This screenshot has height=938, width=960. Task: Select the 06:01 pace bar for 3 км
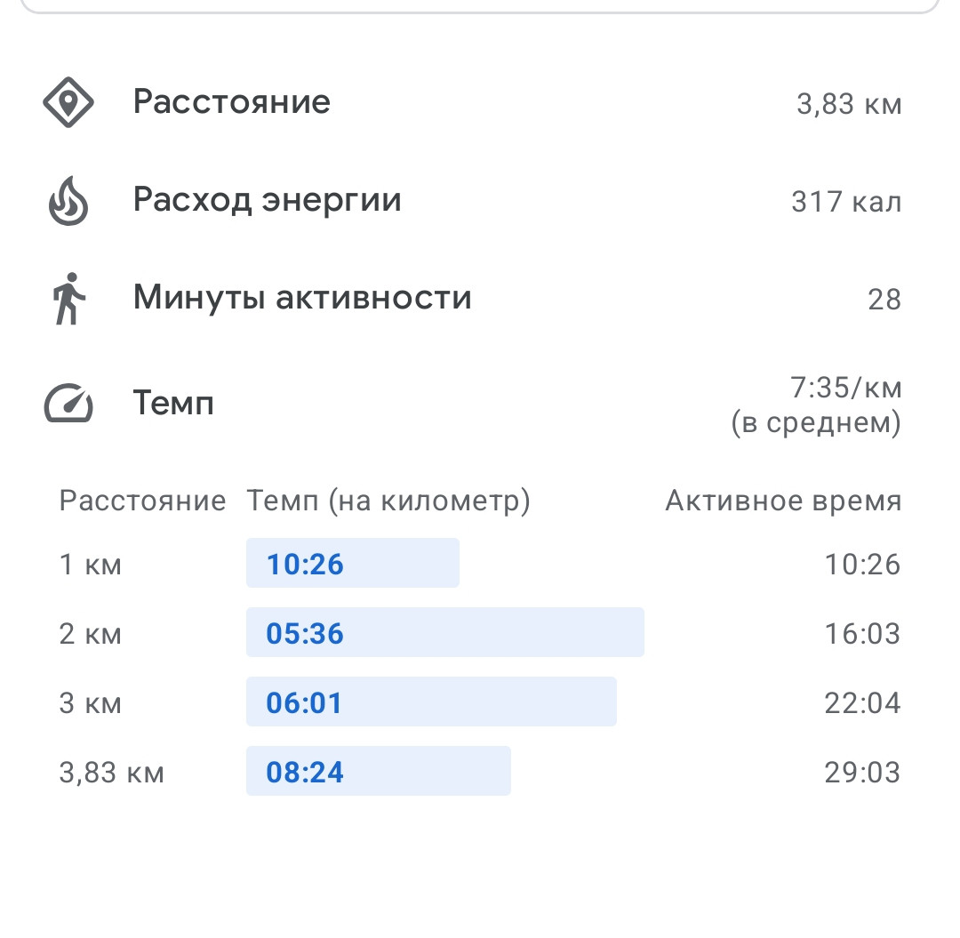coord(431,701)
